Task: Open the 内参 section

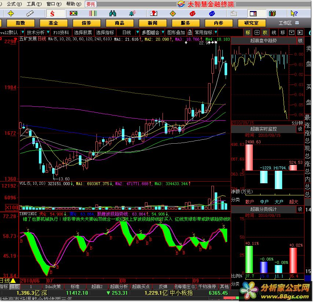Action: click(219, 23)
